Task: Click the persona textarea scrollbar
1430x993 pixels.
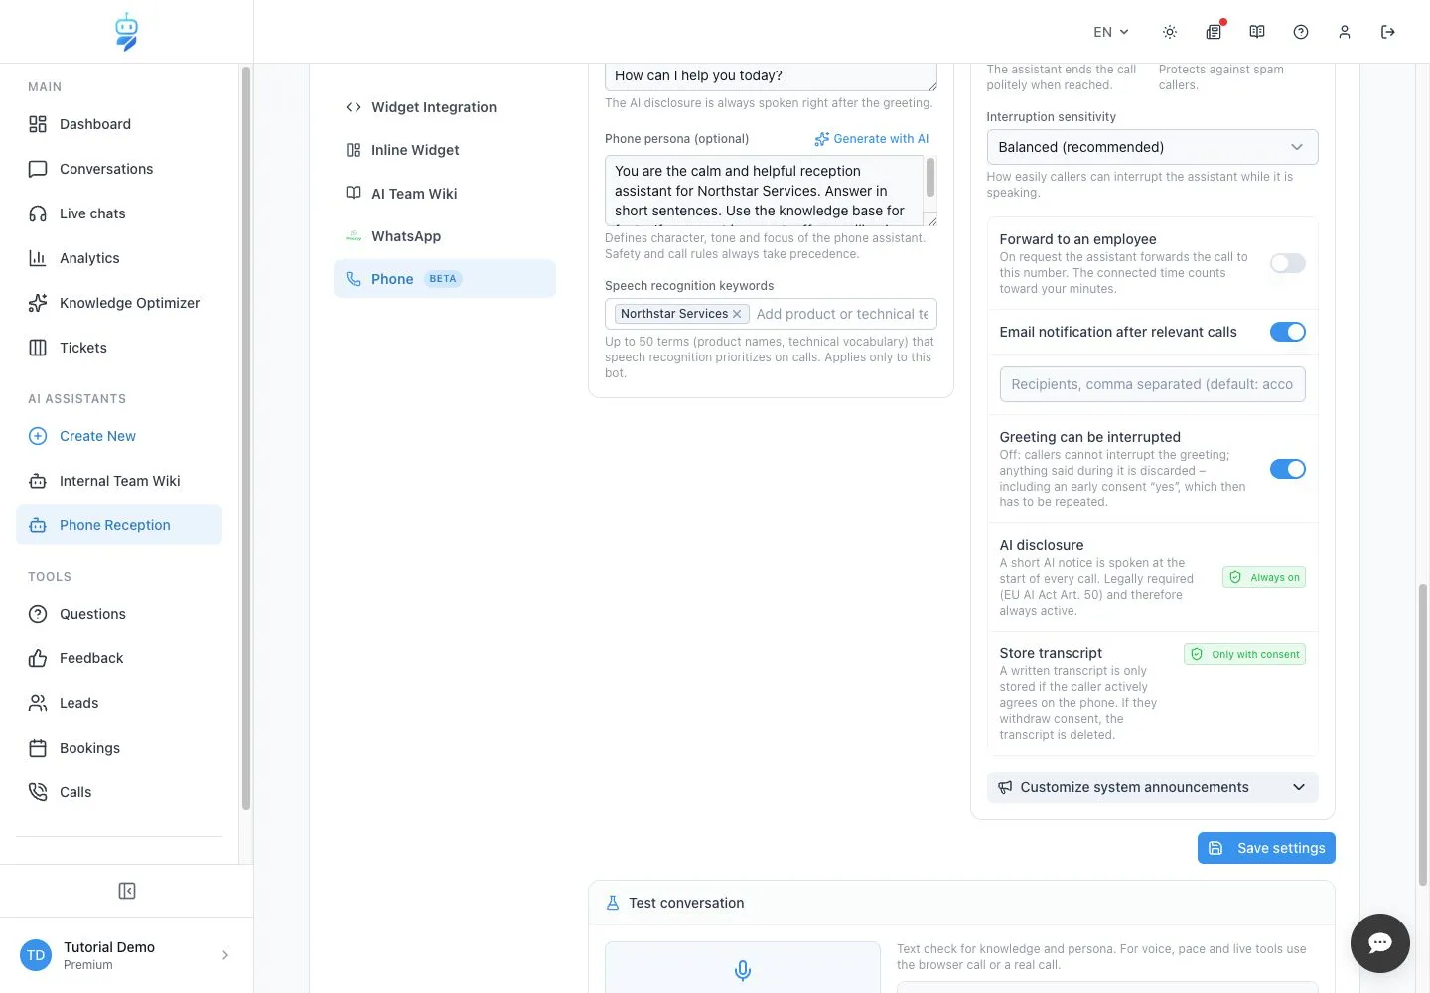Action: 930,179
